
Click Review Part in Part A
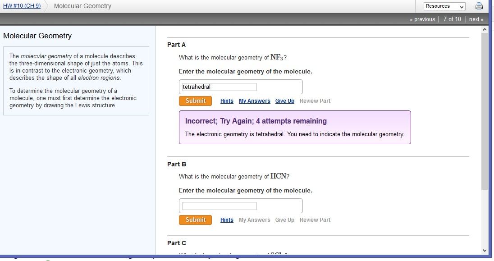pyautogui.click(x=315, y=101)
